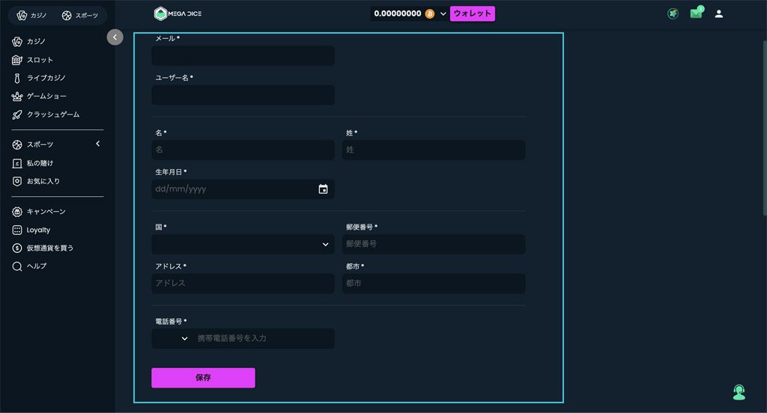This screenshot has height=413, width=767.
Task: Focus the 都市 input field
Action: (x=434, y=284)
